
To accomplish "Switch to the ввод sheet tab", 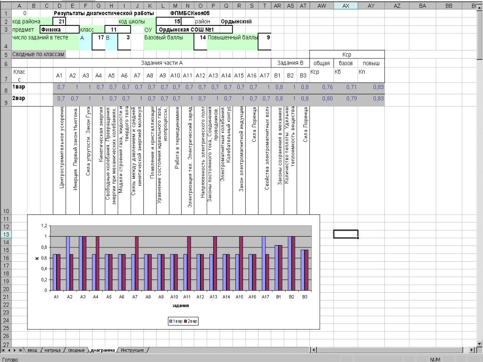I will point(32,350).
